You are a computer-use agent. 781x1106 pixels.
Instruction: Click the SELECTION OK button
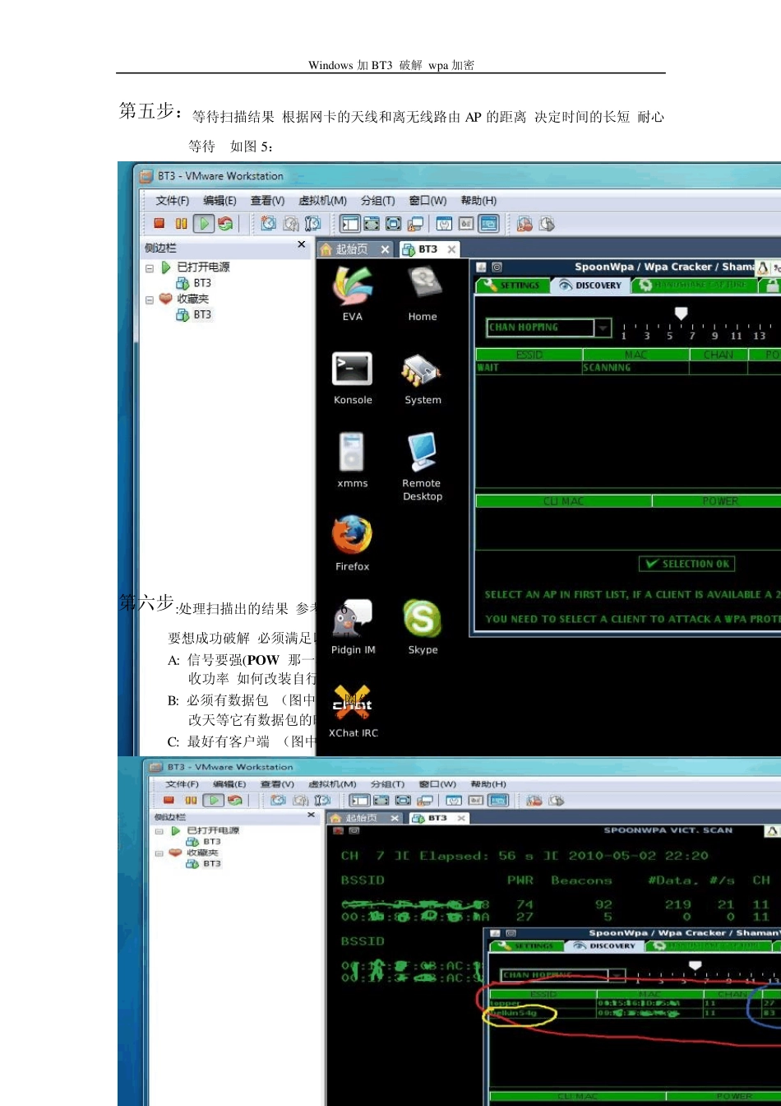pyautogui.click(x=687, y=564)
